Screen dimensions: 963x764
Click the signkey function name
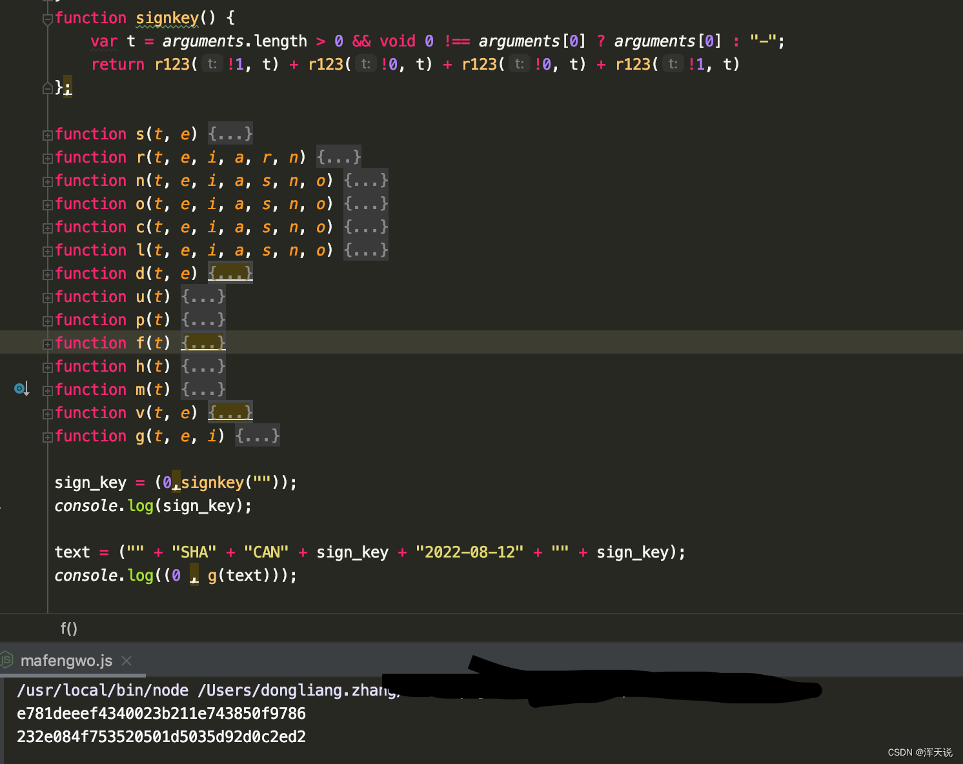(x=167, y=18)
